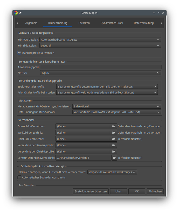Click the RawTherapee app icon in title bar
Screen dimensions: 179x212
[x=16, y=13]
